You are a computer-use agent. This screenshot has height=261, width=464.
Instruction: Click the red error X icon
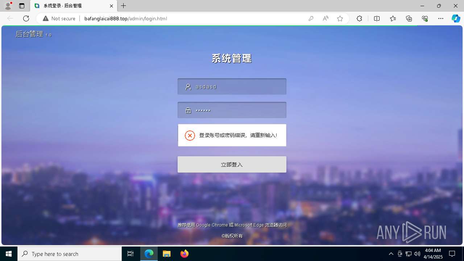190,135
